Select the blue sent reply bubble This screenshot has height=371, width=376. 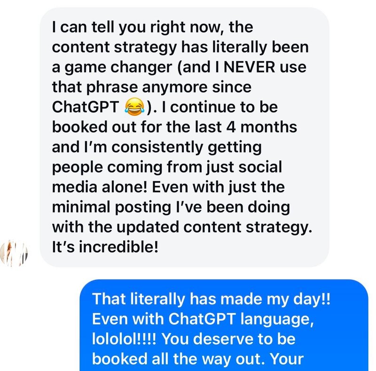(x=224, y=325)
